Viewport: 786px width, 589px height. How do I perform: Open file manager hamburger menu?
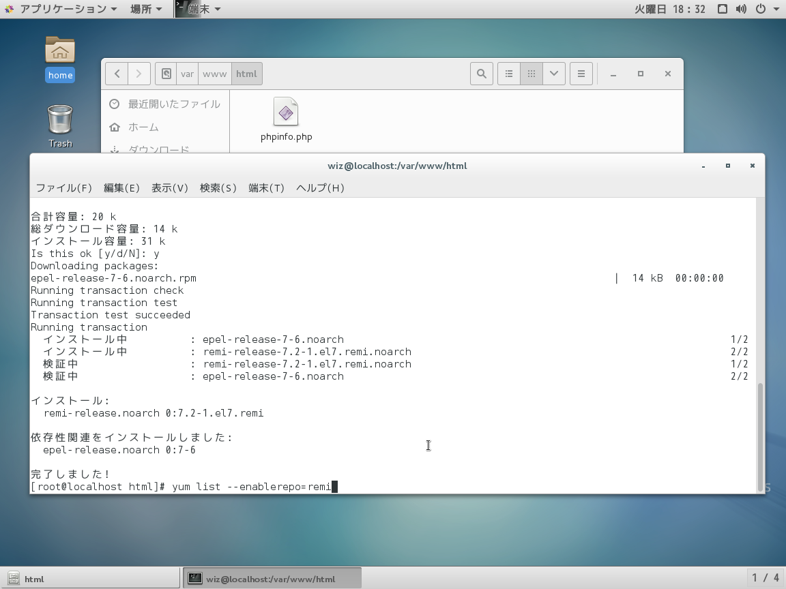[x=581, y=74]
